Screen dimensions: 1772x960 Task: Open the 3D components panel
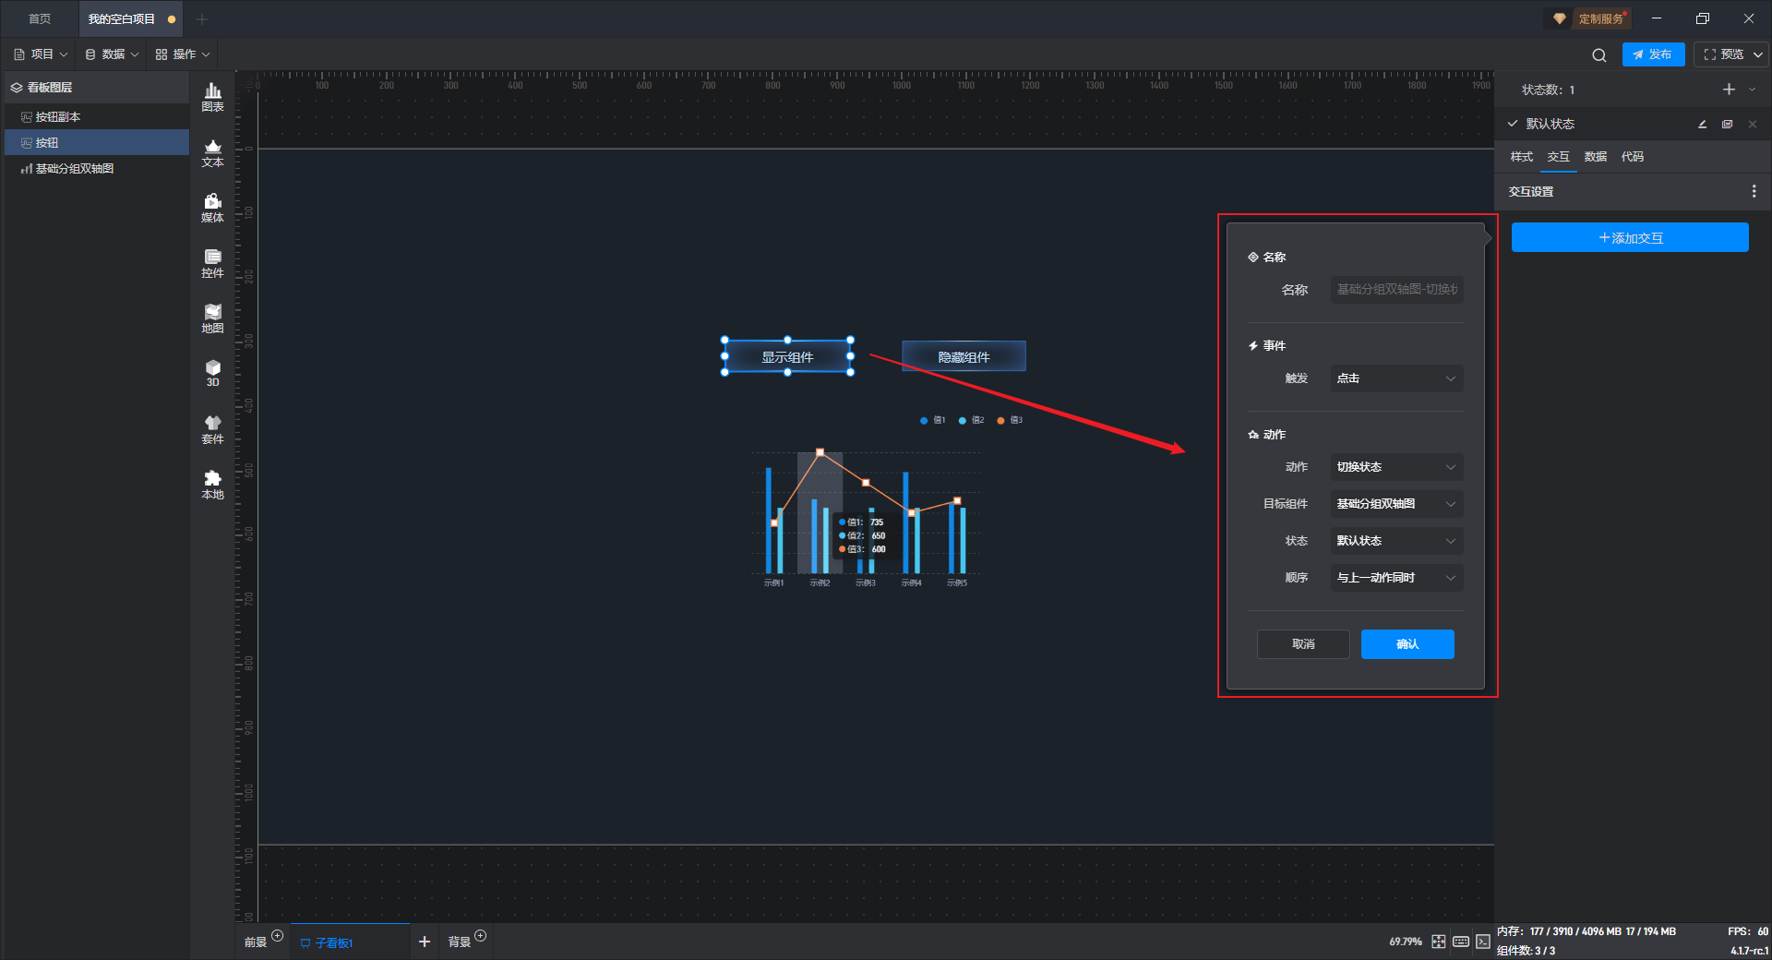coord(212,373)
